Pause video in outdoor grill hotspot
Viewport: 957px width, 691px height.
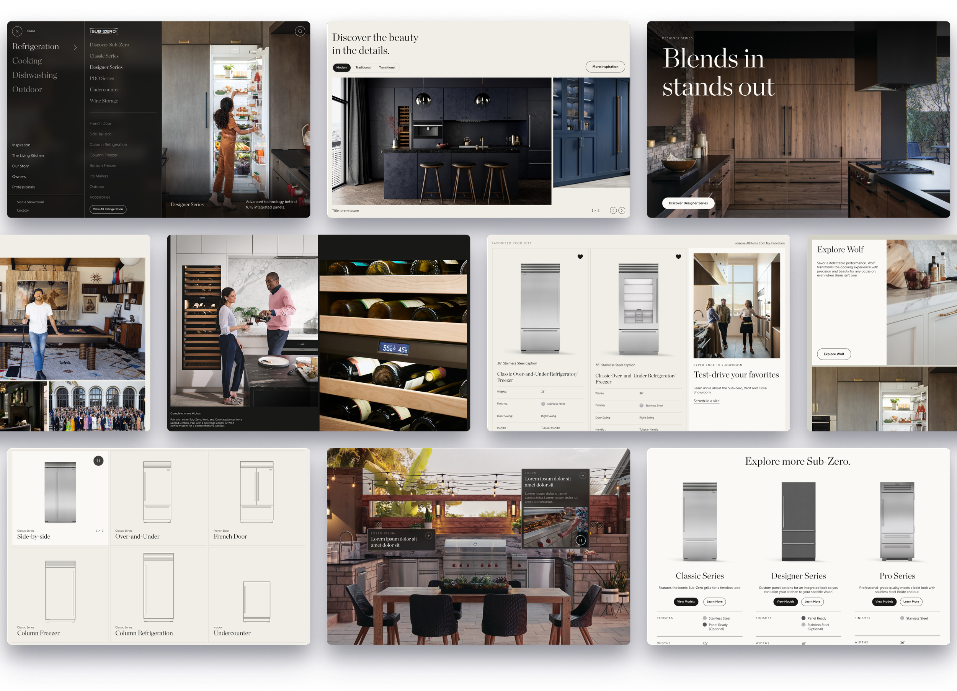click(x=581, y=540)
